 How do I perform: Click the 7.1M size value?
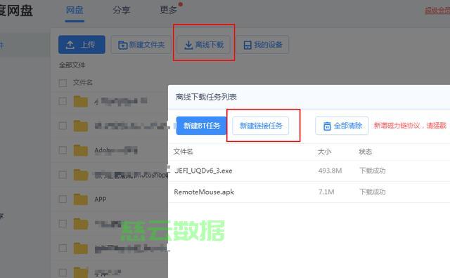(x=326, y=192)
